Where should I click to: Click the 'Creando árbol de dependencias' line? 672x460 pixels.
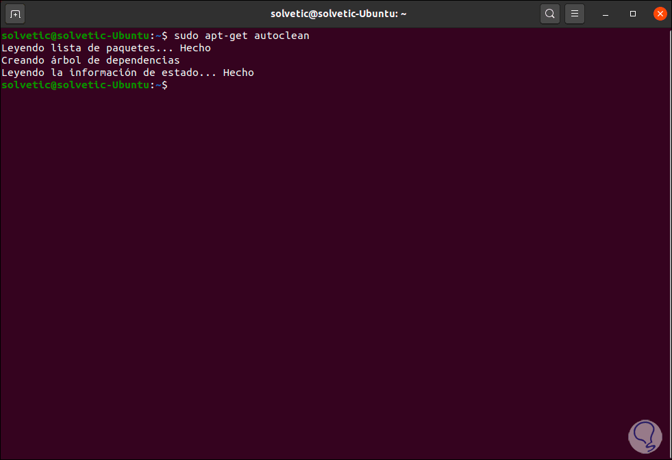91,60
